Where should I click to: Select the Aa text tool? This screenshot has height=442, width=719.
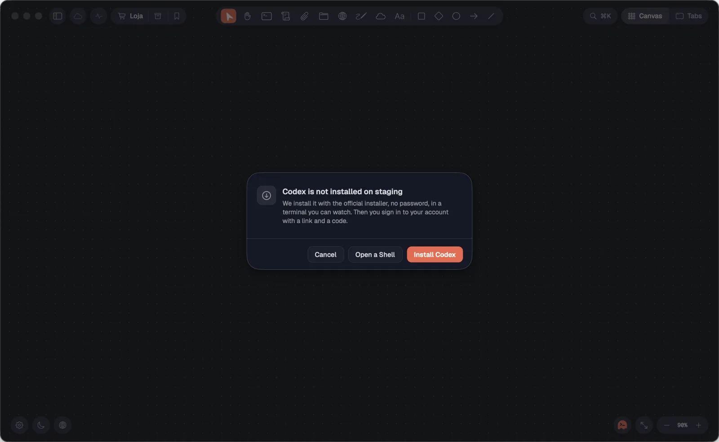pyautogui.click(x=399, y=16)
